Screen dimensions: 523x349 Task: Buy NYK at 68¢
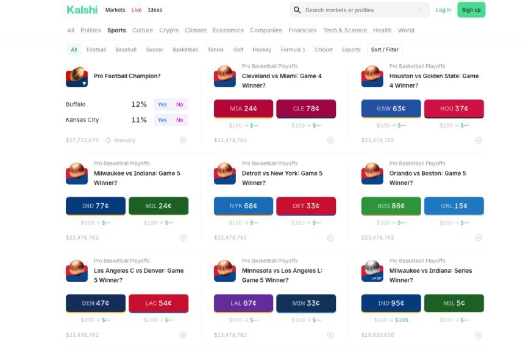(243, 206)
